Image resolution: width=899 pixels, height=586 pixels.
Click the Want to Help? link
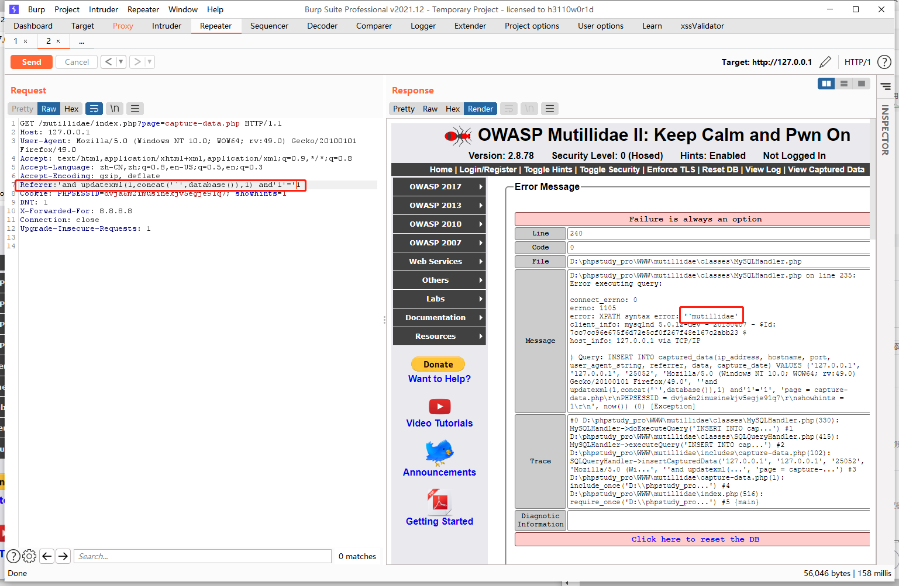(x=439, y=379)
